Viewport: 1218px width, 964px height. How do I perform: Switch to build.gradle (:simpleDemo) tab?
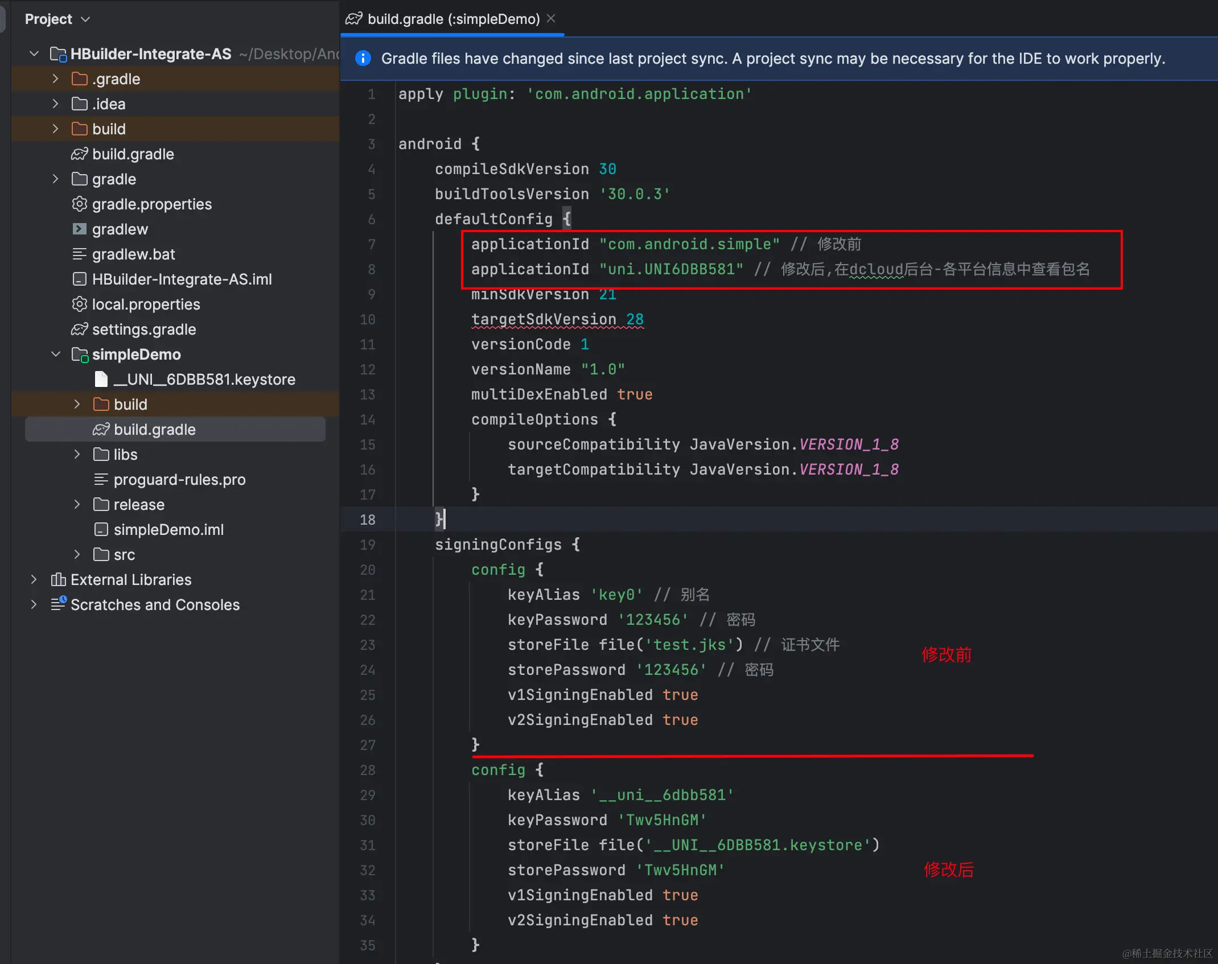[452, 19]
